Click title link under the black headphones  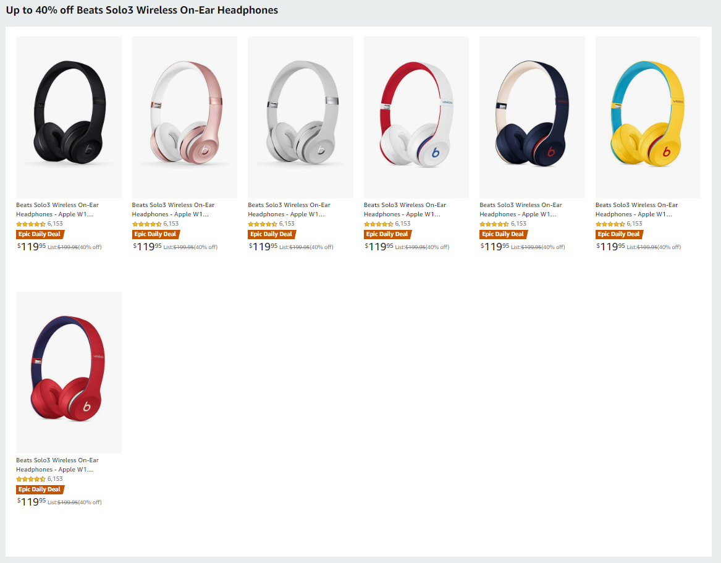pyautogui.click(x=57, y=210)
